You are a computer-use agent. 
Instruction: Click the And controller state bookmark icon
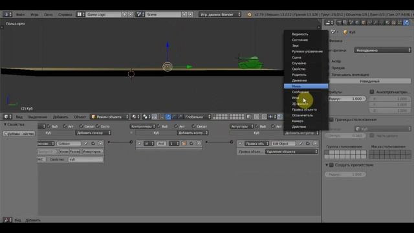click(184, 144)
